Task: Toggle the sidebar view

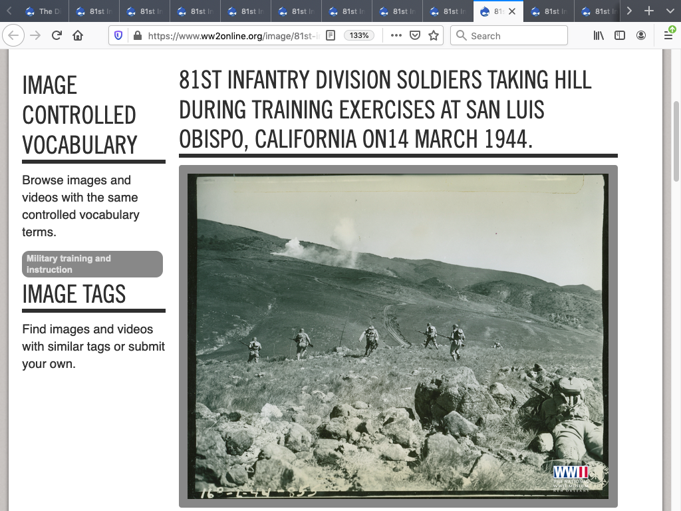Action: [620, 36]
